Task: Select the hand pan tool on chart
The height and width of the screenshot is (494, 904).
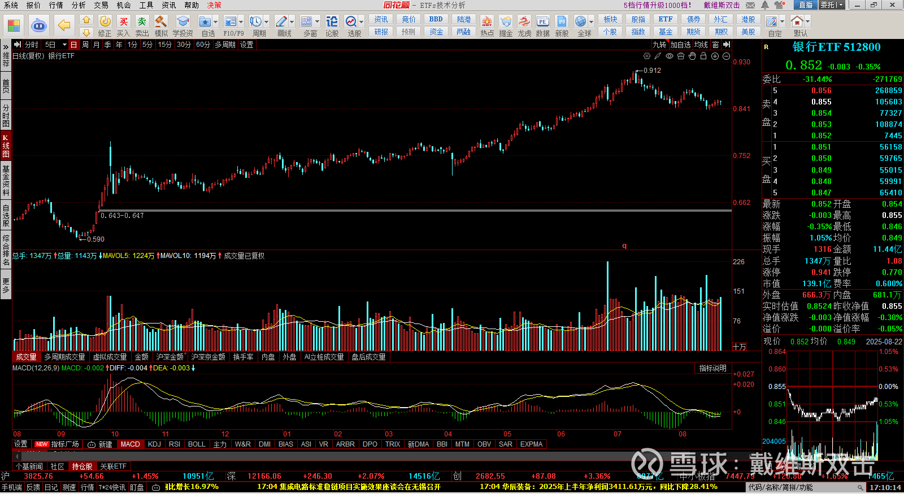Action: pyautogui.click(x=692, y=56)
